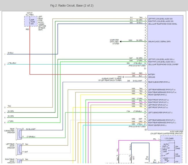Click the AUDIO AMPLIFIER caption
The image size is (188, 165).
point(176,132)
